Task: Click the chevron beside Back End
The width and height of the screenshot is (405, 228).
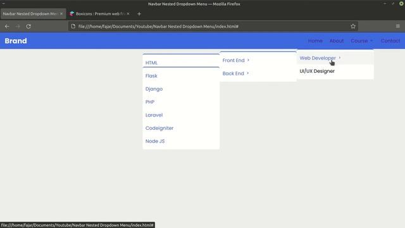Action: pos(247,73)
